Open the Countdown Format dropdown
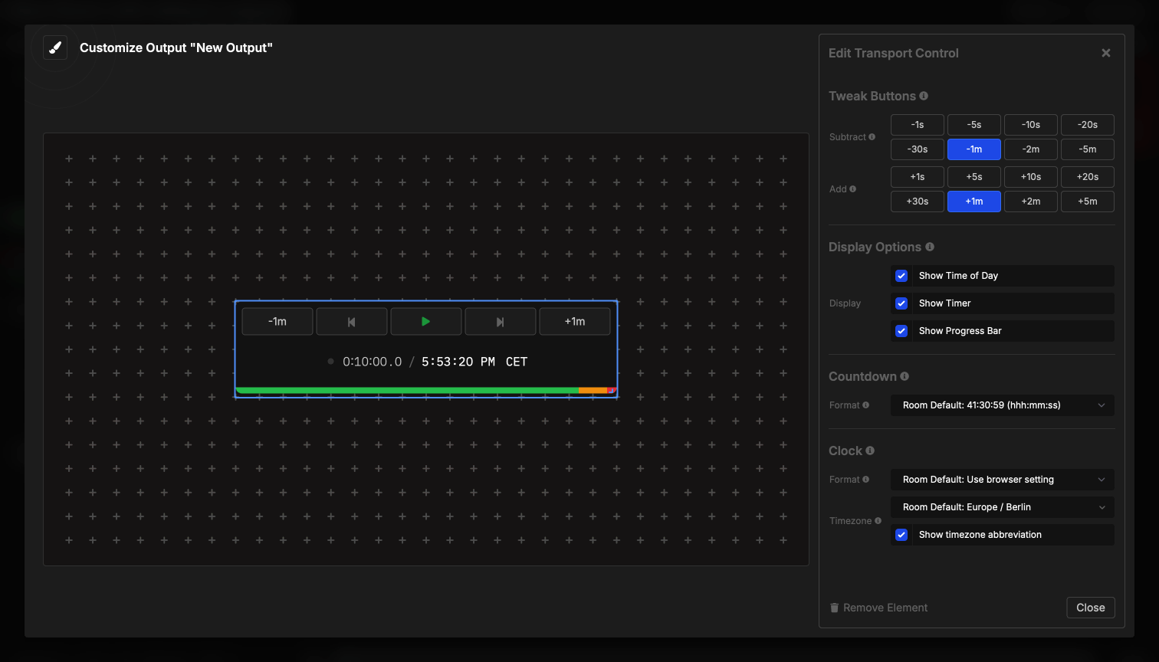Image resolution: width=1159 pixels, height=662 pixels. (x=1002, y=405)
